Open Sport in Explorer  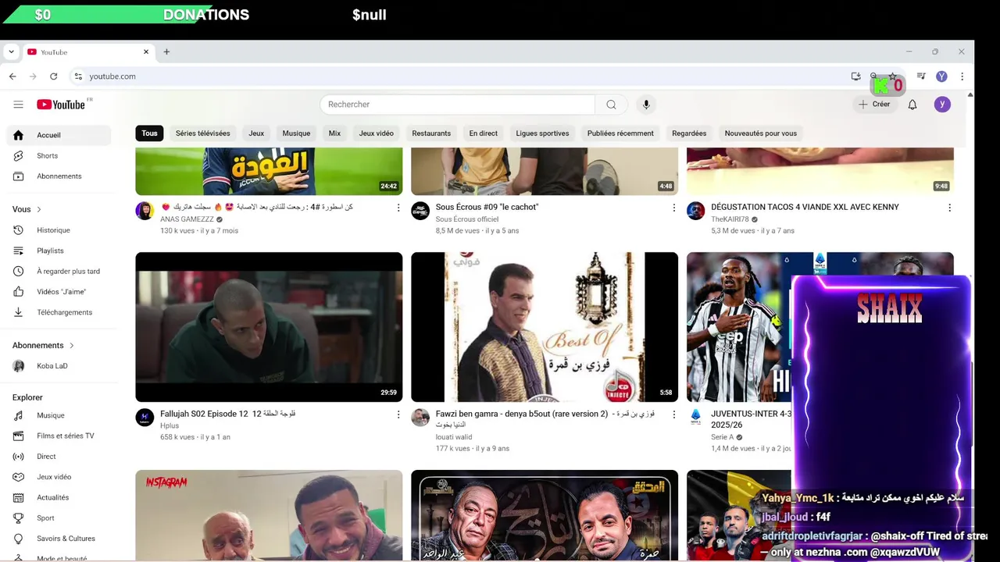point(59,518)
